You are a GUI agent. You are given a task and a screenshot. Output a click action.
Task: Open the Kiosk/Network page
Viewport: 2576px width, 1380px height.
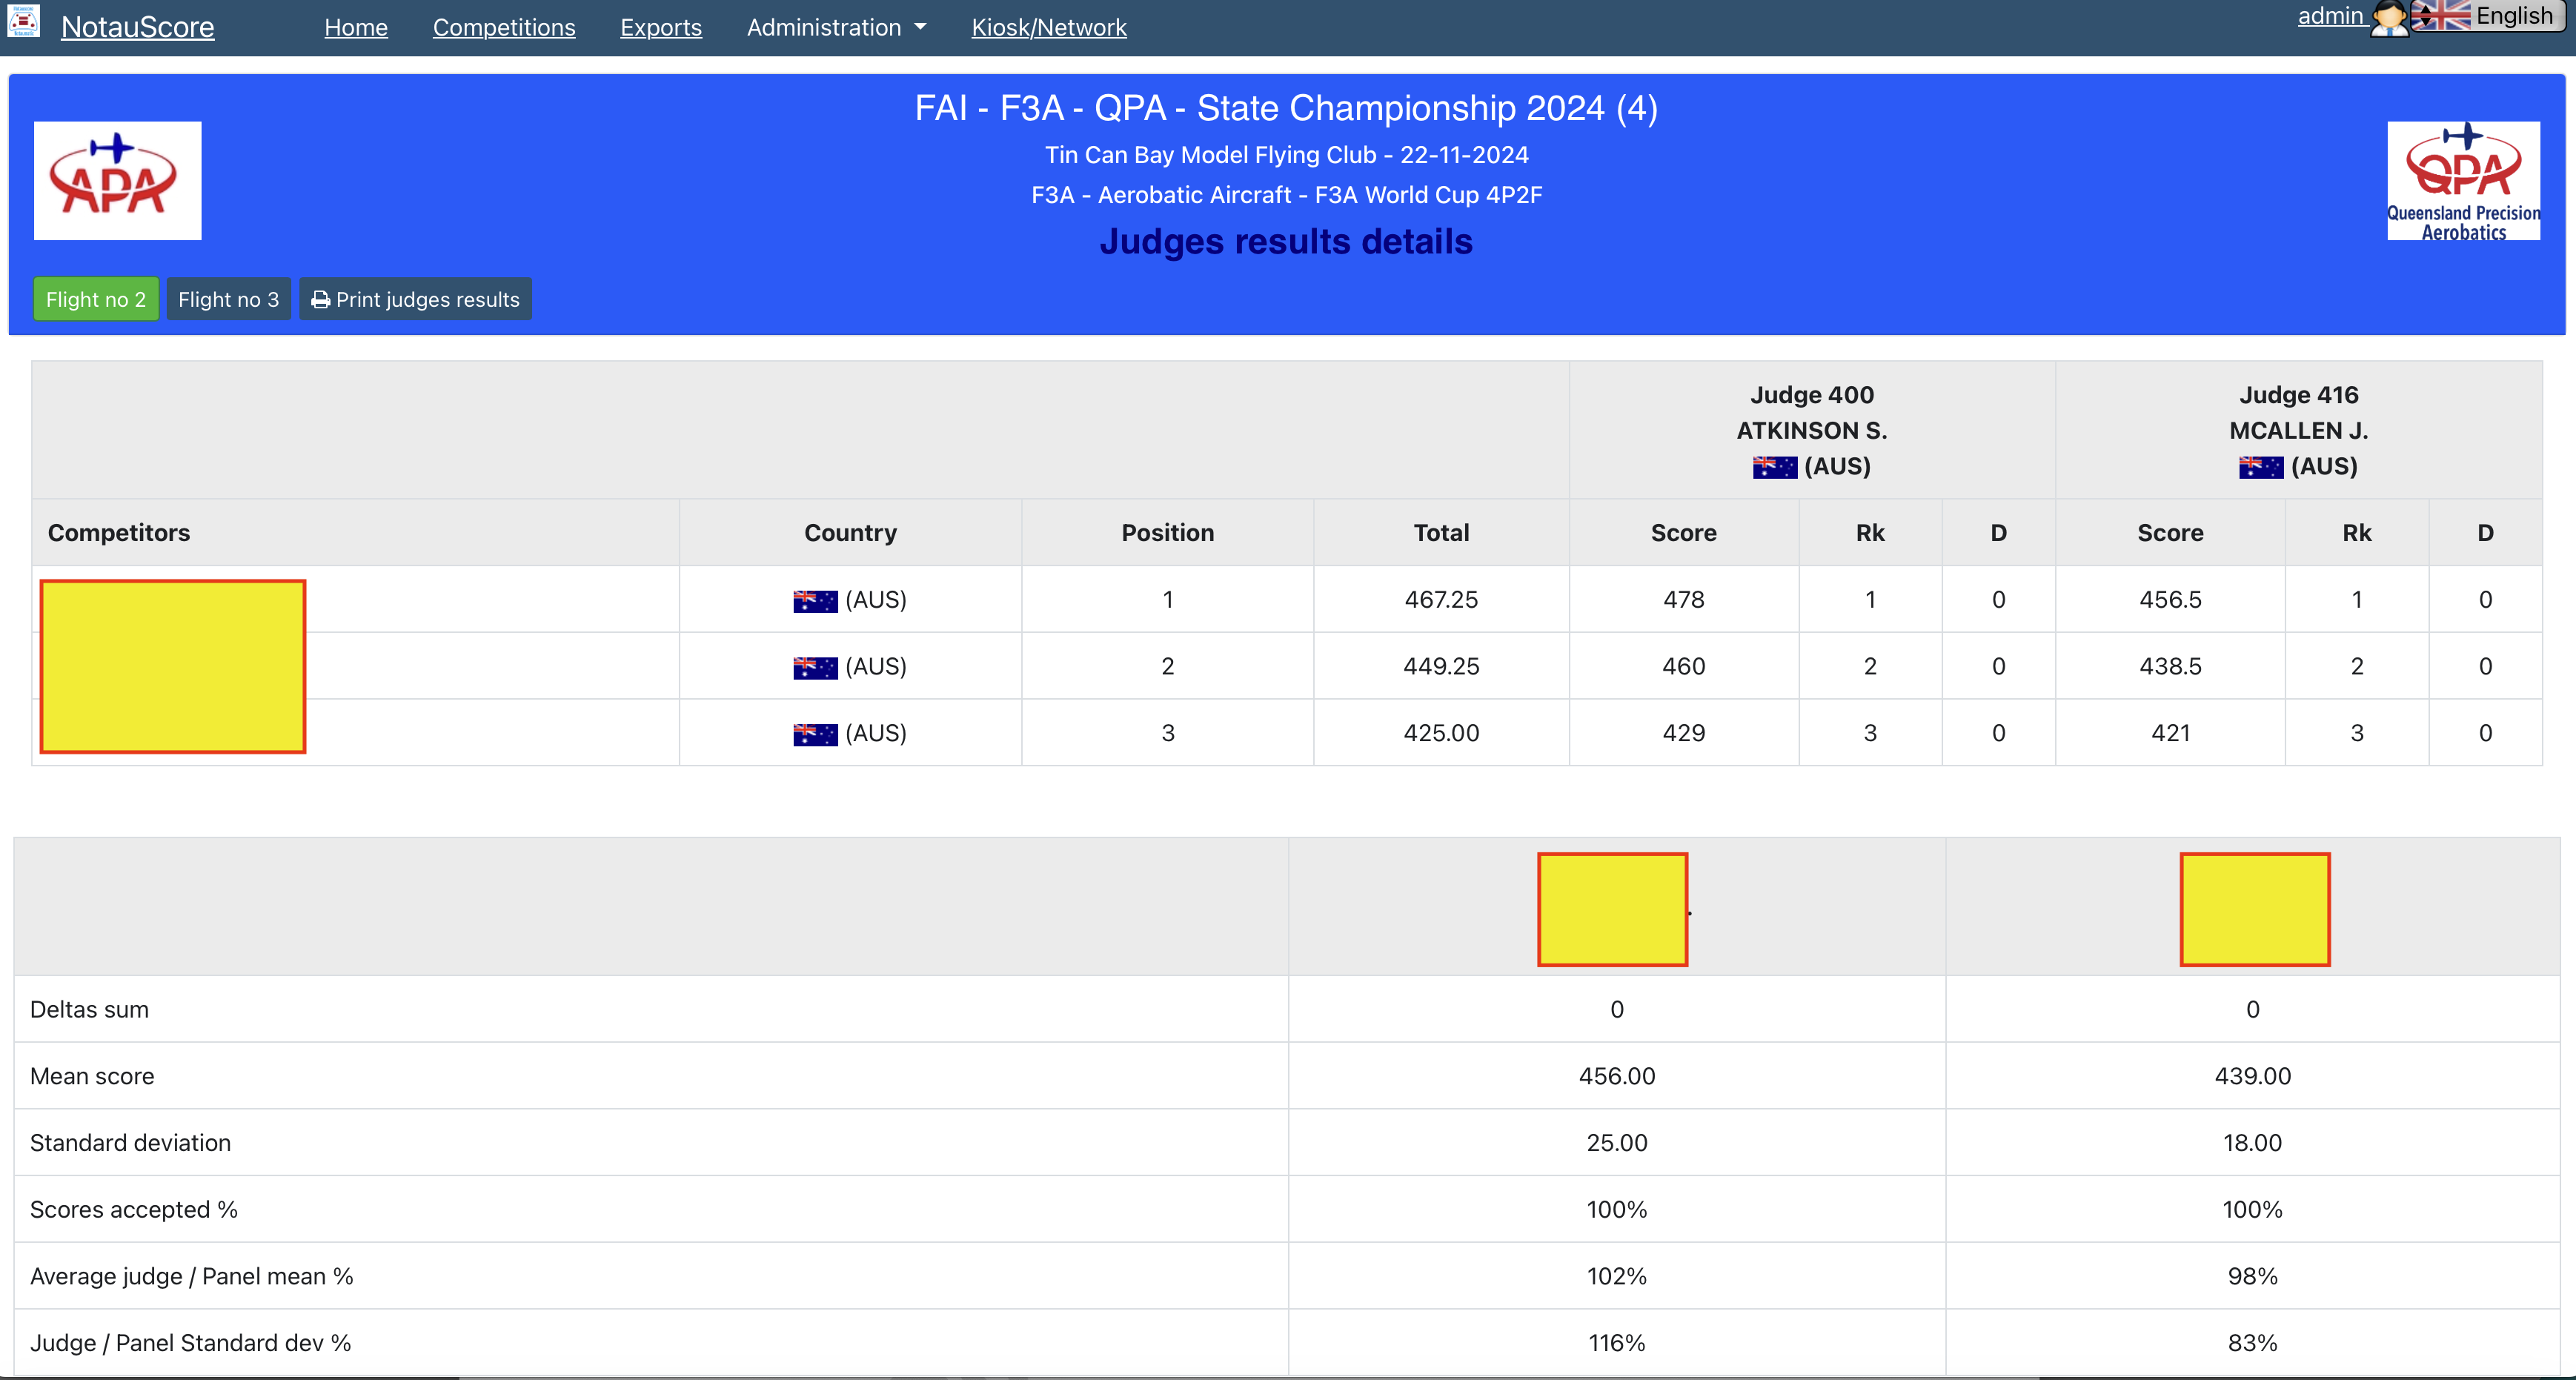click(x=1048, y=28)
